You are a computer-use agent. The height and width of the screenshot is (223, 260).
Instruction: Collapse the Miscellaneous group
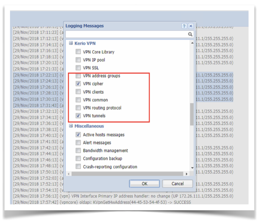pos(71,126)
